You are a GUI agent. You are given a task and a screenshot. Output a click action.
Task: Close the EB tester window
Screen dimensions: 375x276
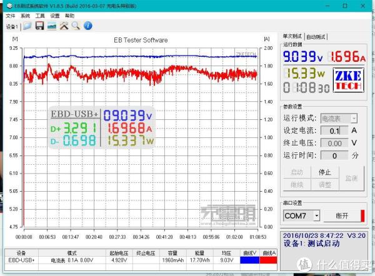pyautogui.click(x=362, y=6)
